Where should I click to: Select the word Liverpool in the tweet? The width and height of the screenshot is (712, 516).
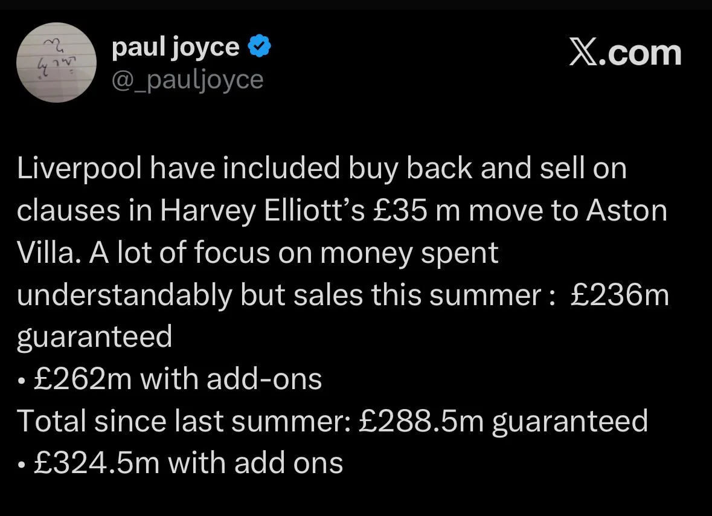pyautogui.click(x=80, y=169)
